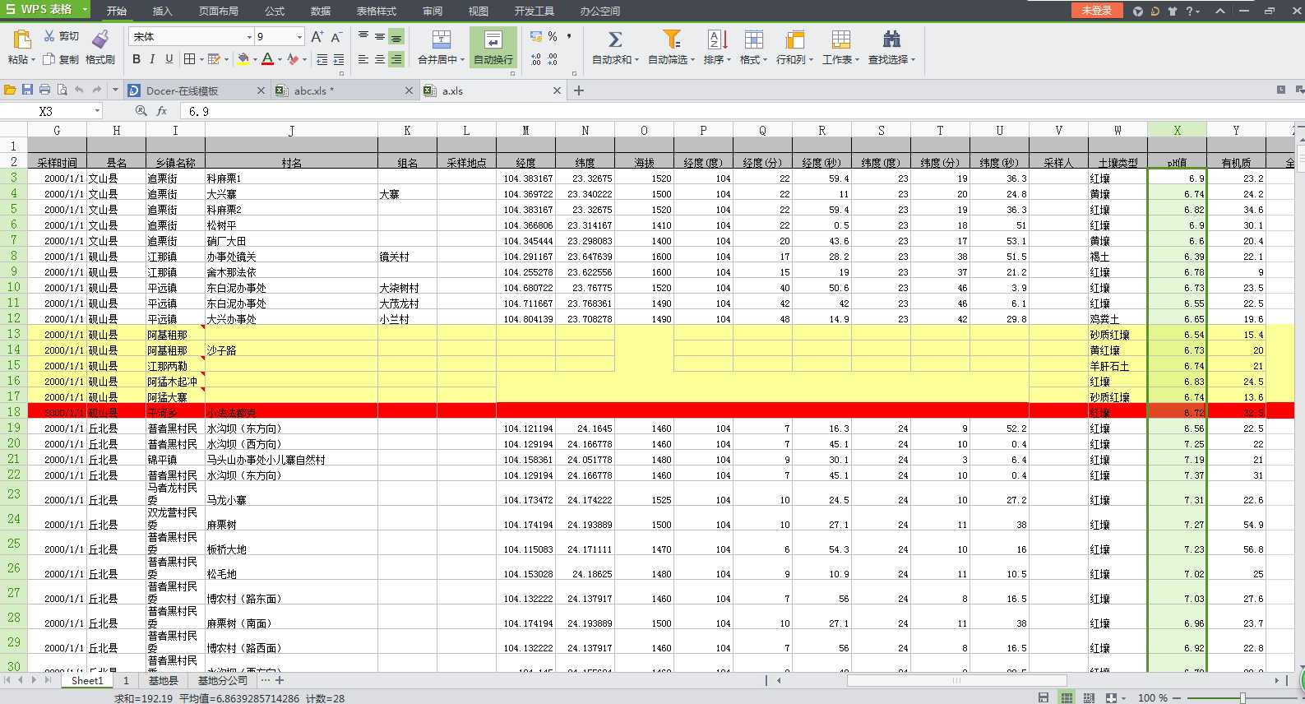The image size is (1305, 704).
Task: Increase font size with the larger A
Action: point(317,37)
